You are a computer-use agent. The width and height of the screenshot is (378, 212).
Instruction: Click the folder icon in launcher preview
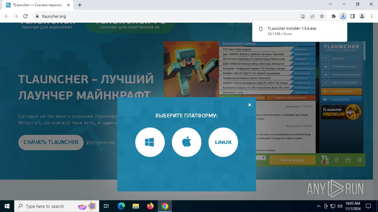click(348, 160)
